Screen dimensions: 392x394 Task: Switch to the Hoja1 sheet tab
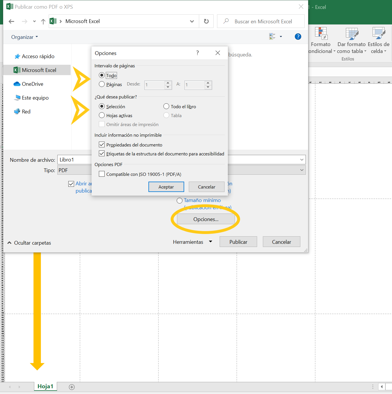pyautogui.click(x=46, y=387)
